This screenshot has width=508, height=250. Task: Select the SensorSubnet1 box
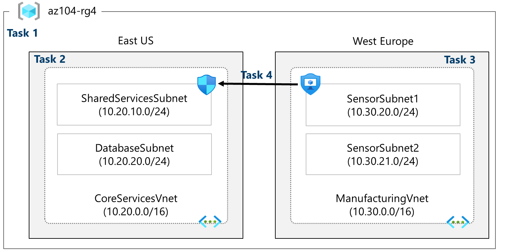(x=383, y=105)
